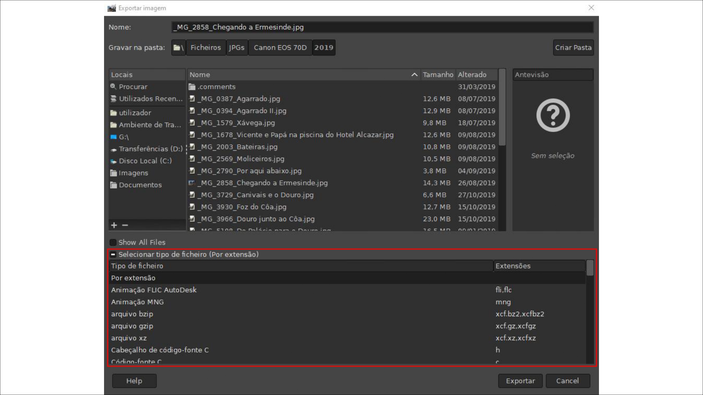This screenshot has width=703, height=395.
Task: Click the Procurar search icon in Locais
Action: pyautogui.click(x=113, y=86)
